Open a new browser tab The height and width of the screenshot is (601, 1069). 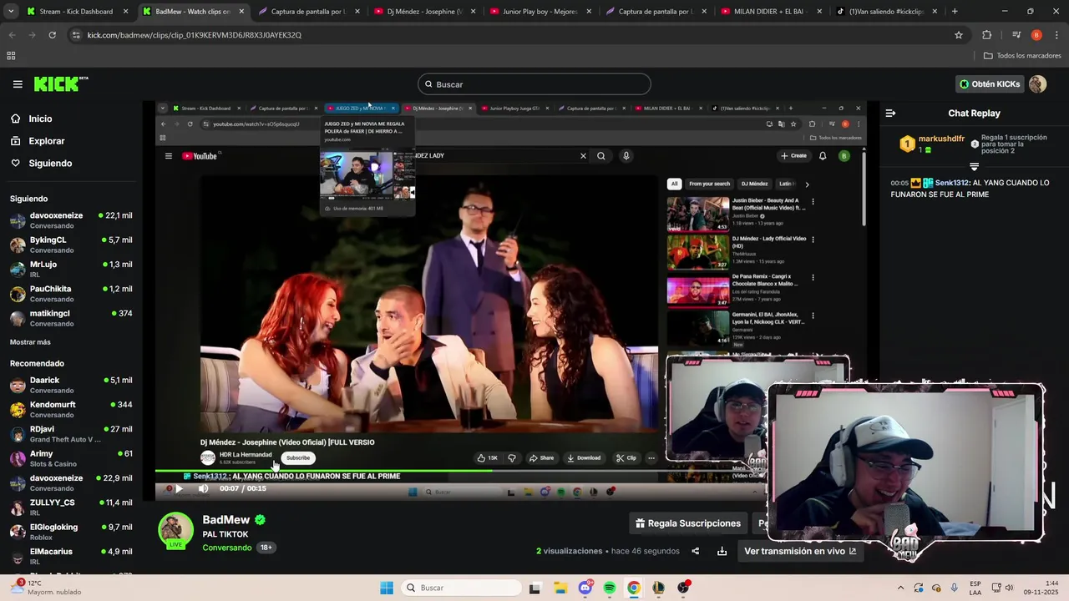(955, 12)
